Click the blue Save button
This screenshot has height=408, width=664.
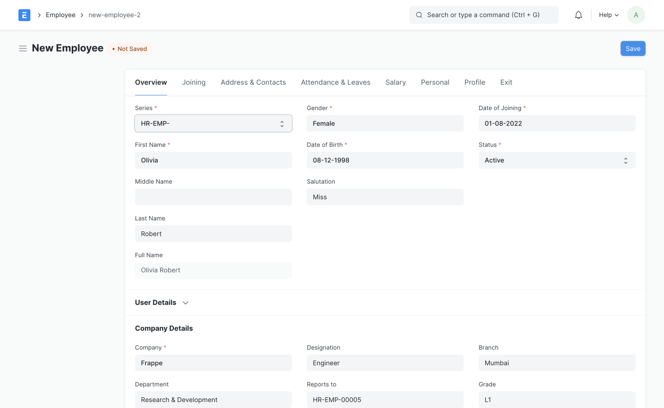tap(633, 49)
